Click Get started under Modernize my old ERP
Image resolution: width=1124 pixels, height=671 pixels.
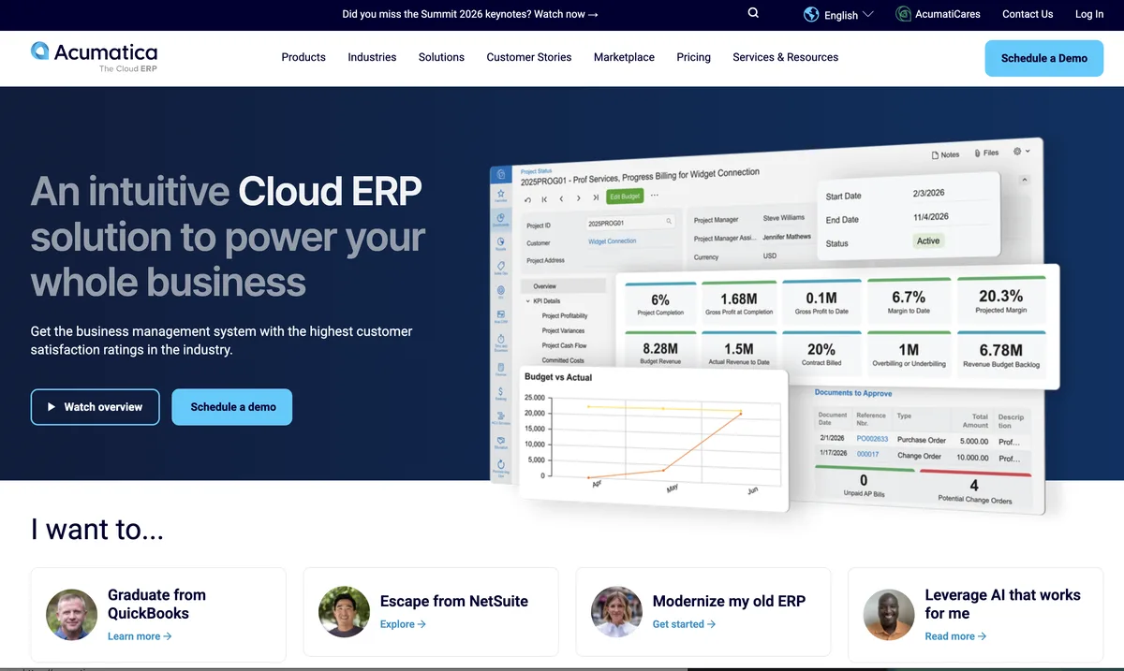tap(684, 624)
